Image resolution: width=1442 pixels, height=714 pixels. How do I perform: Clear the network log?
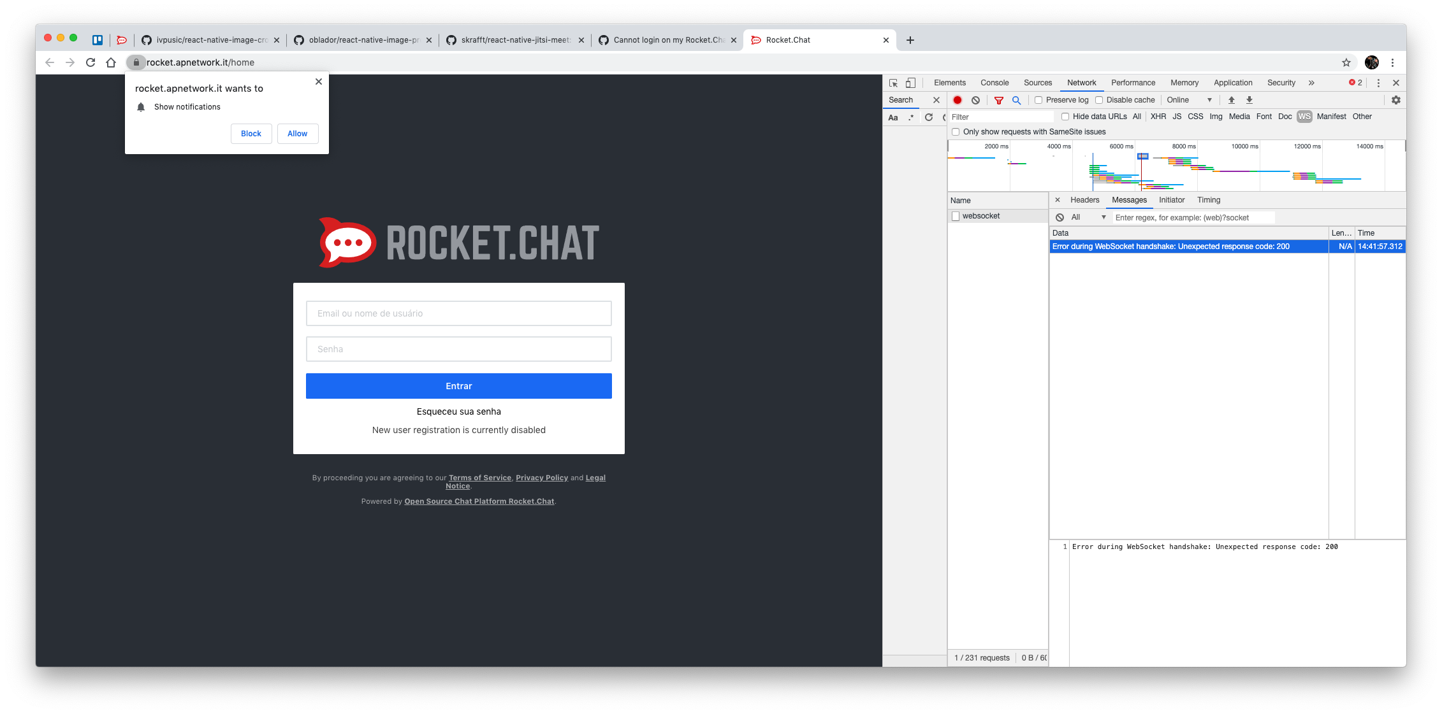point(975,100)
